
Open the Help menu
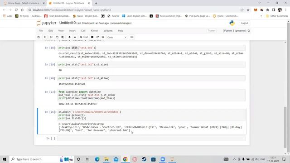pos(121,31)
